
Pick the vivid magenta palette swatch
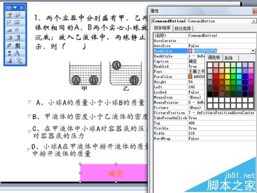pyautogui.click(x=251, y=77)
